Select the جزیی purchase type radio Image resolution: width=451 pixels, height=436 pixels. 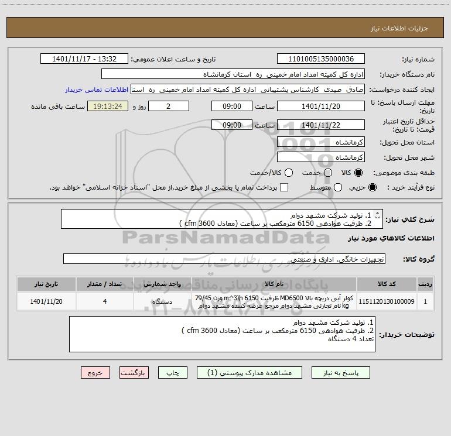click(x=373, y=187)
